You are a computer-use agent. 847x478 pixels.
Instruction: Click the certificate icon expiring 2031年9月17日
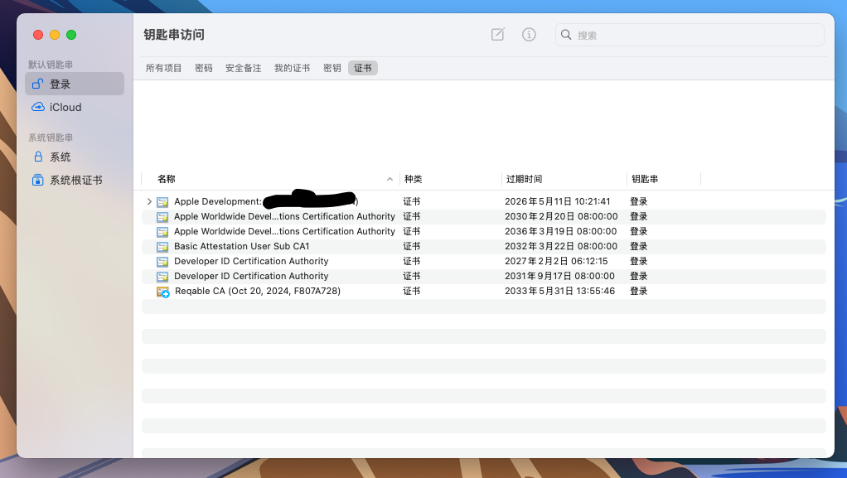click(x=162, y=277)
